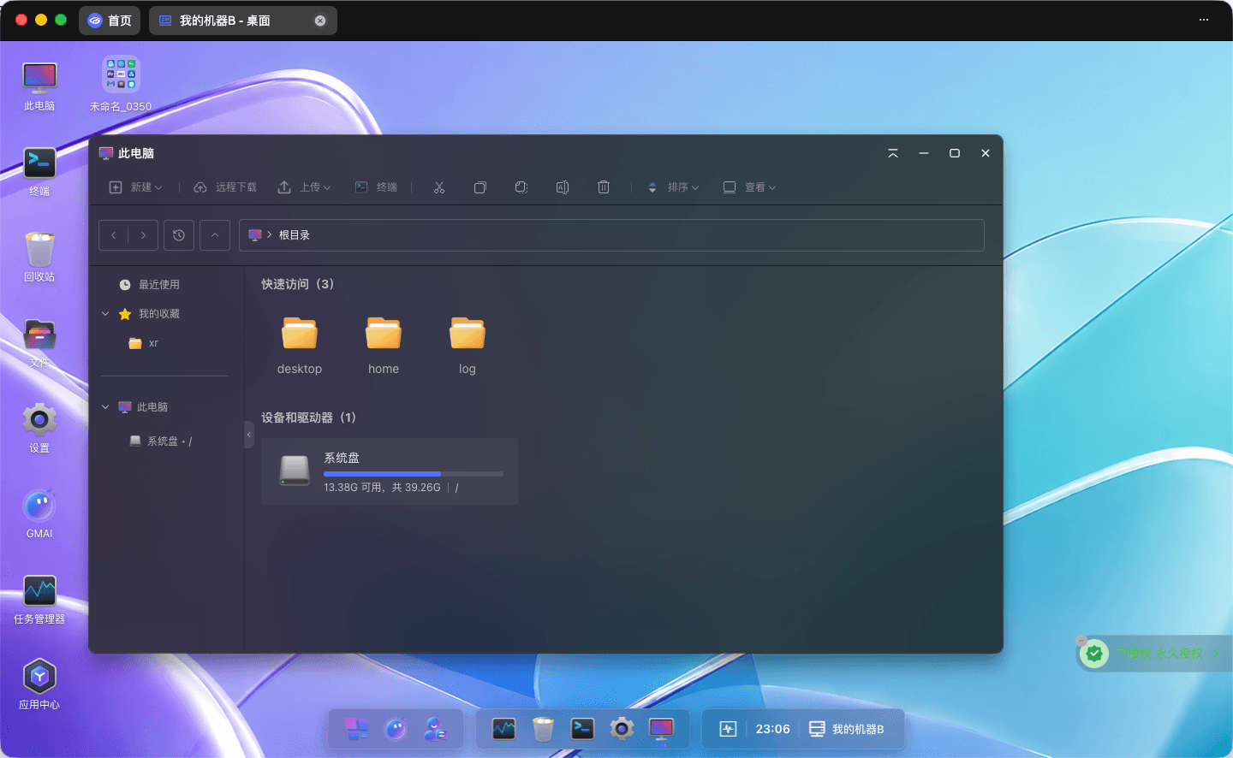Open the log folder
Screen dimensions: 1233x758
tap(468, 346)
